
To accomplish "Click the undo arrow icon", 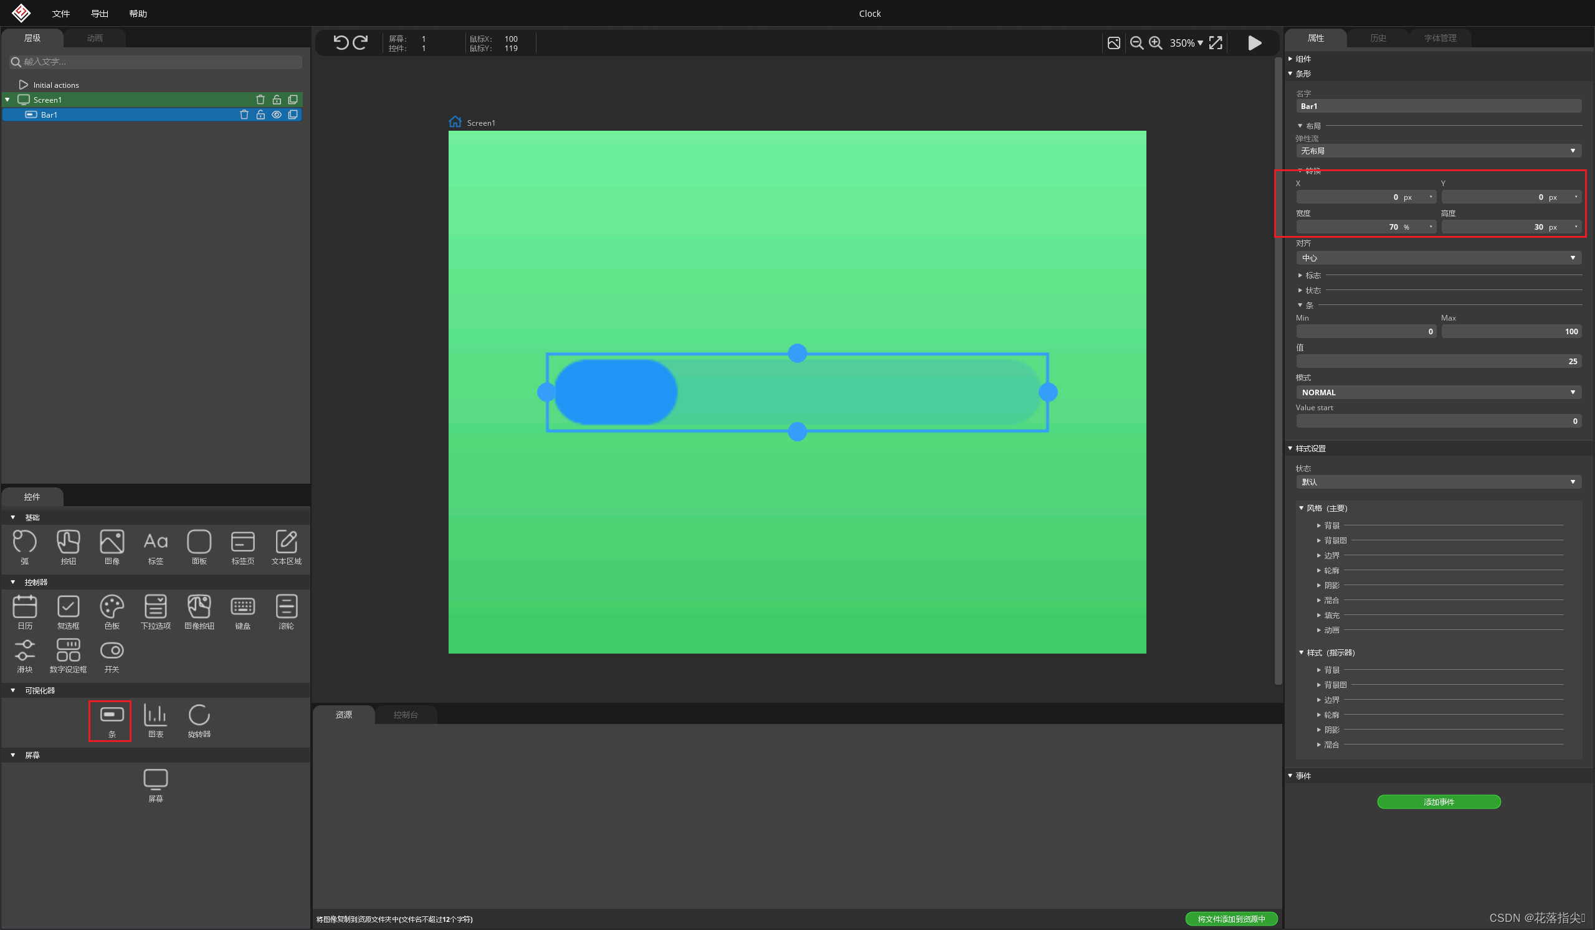I will coord(341,42).
